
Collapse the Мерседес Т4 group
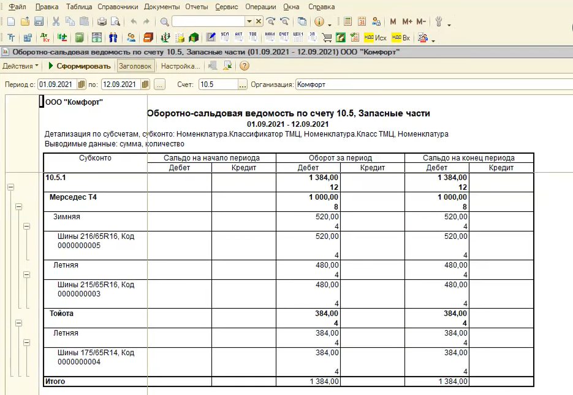18,206
